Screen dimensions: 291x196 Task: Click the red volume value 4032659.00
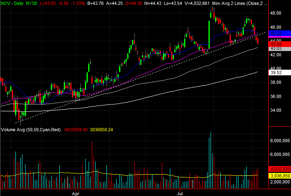76,130
